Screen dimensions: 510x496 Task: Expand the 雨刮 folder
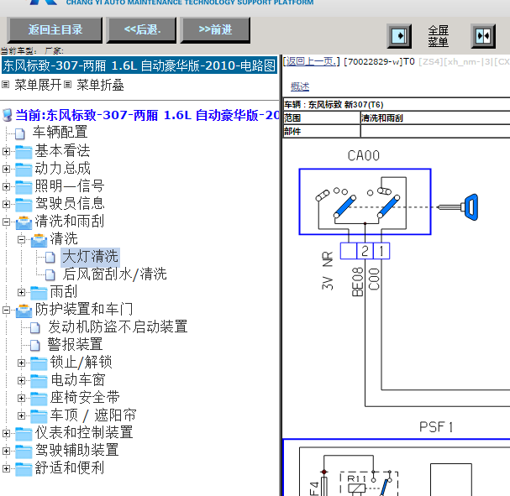(x=21, y=292)
